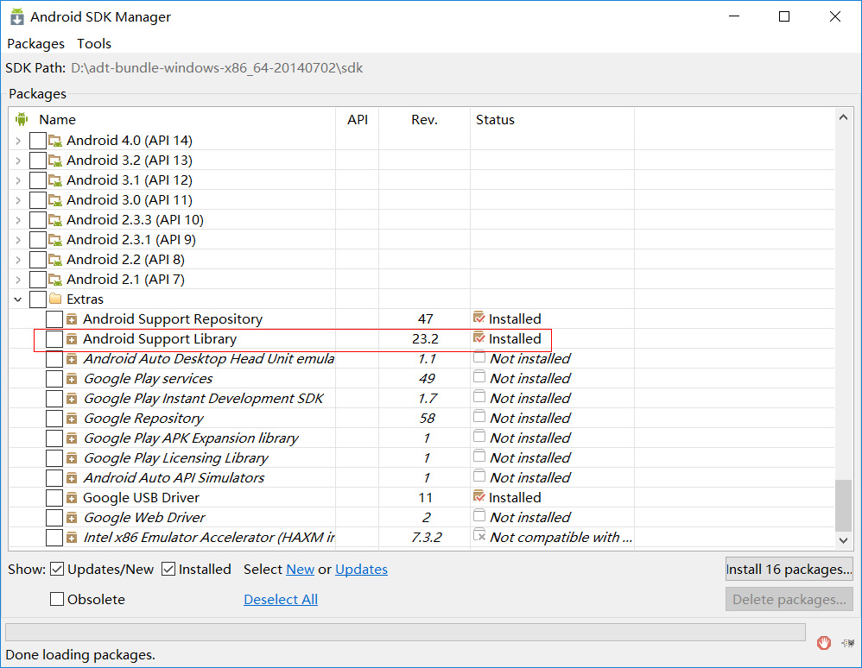This screenshot has height=668, width=862.
Task: Tick the checkbox for Android 4.0 (API 14)
Action: [38, 141]
